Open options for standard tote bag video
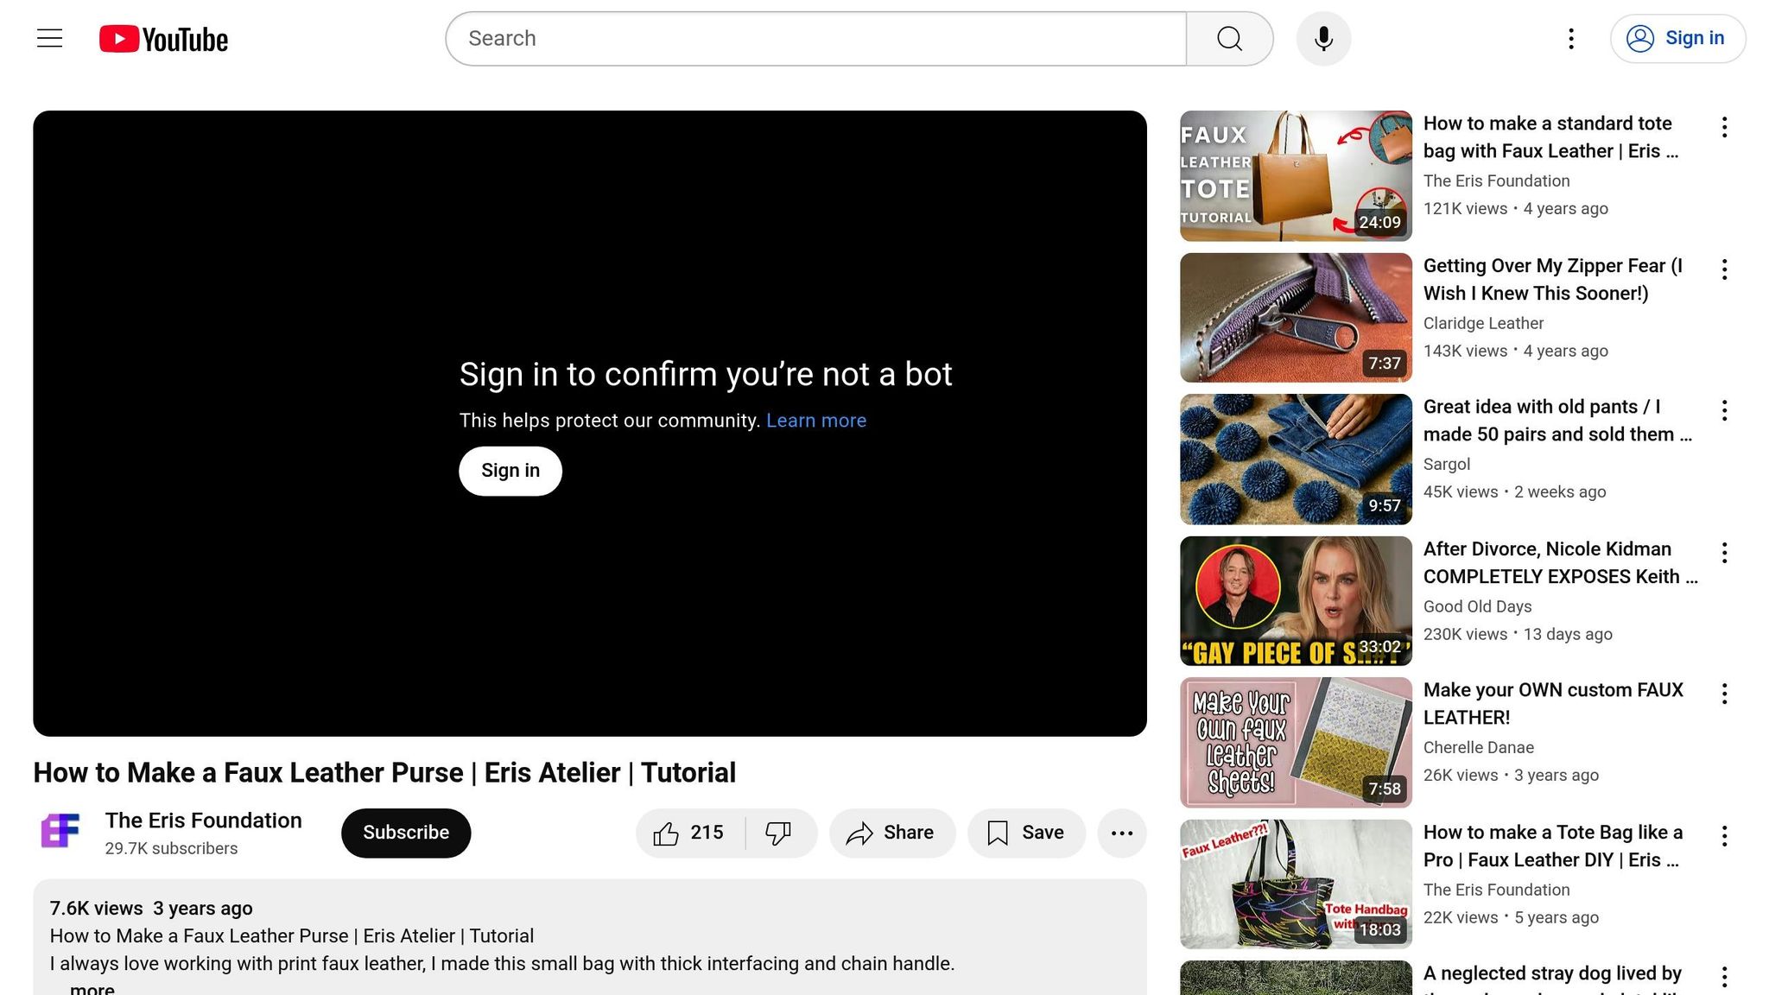 pyautogui.click(x=1724, y=127)
